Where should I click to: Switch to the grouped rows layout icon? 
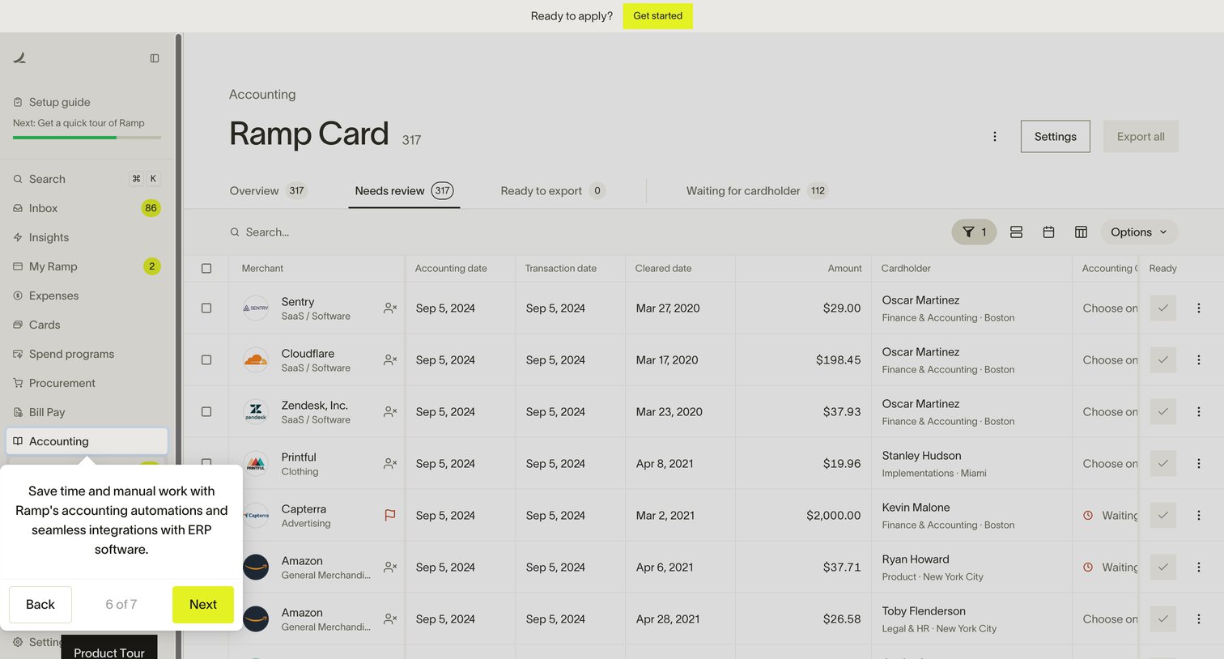click(1016, 232)
